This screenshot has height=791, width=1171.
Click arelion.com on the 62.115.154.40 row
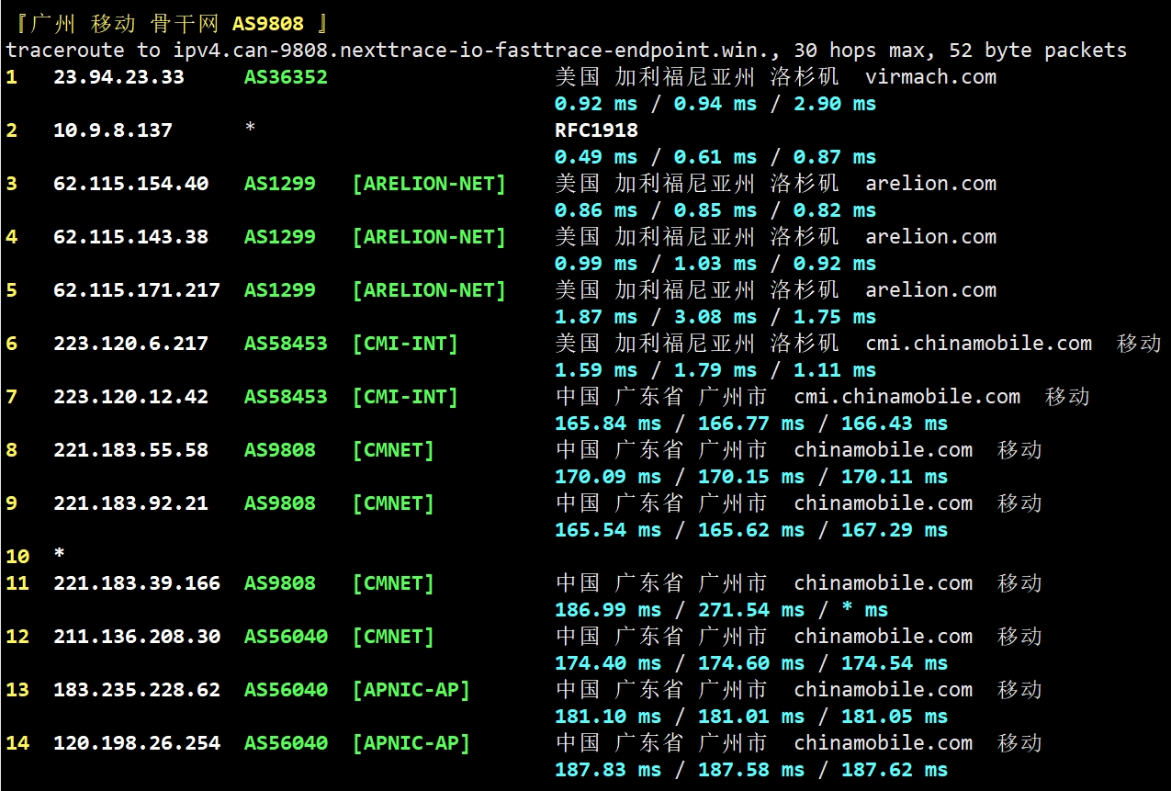coord(930,184)
